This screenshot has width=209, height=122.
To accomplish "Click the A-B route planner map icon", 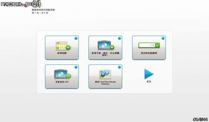I will click(x=105, y=74).
